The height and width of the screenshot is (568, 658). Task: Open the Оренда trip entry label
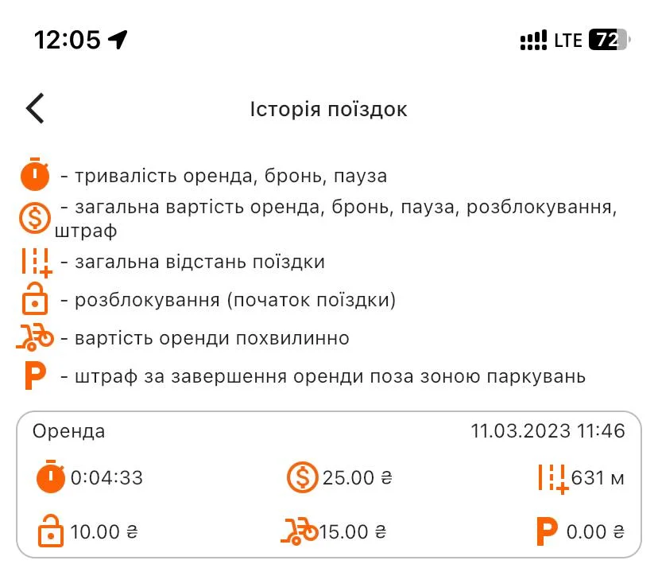coord(69,431)
